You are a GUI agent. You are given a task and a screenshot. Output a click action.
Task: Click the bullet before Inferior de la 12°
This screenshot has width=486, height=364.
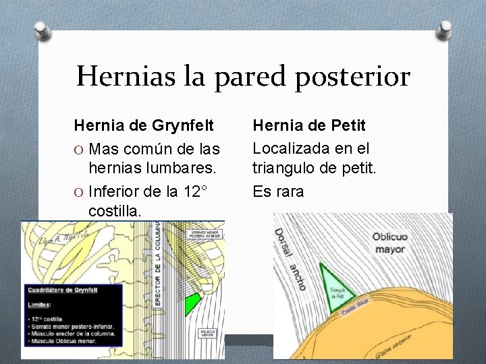pos(79,193)
